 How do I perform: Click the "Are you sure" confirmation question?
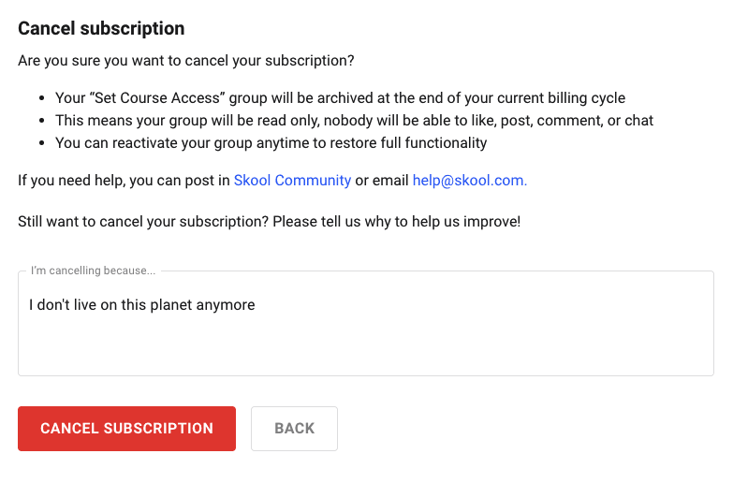[x=185, y=62]
